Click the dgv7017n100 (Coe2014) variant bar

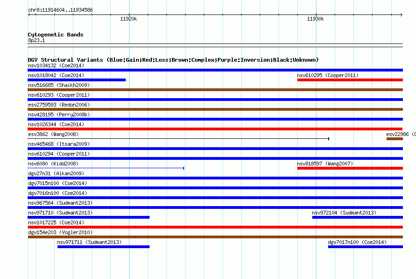[366, 247]
